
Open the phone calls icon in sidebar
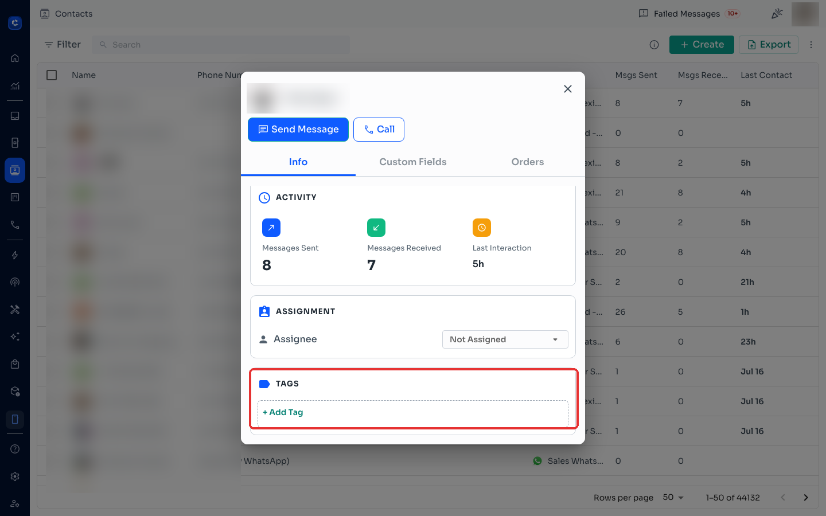[x=15, y=225]
